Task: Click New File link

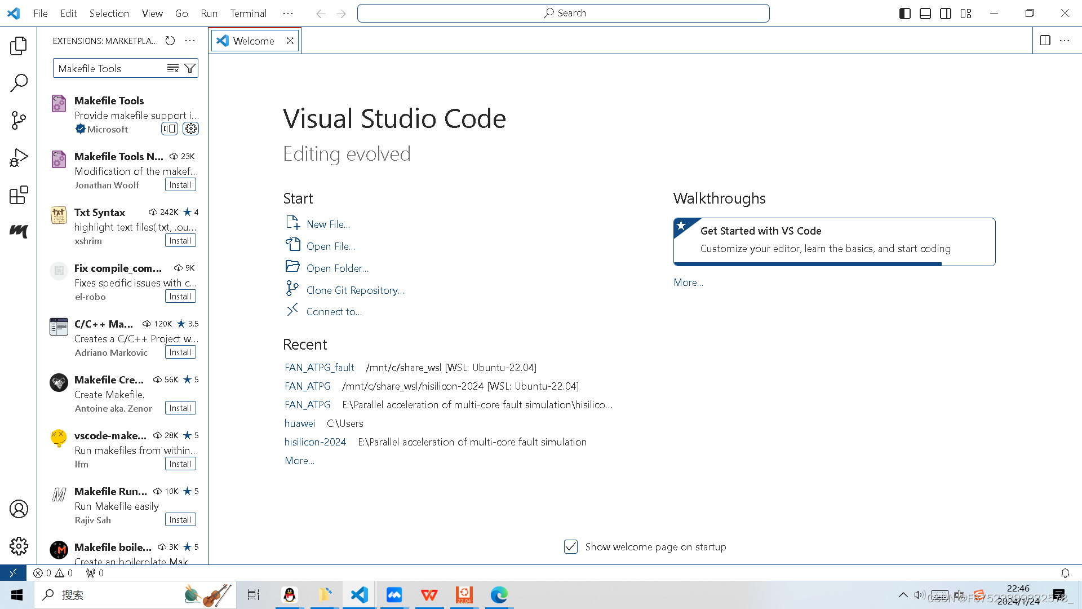Action: 328,224
